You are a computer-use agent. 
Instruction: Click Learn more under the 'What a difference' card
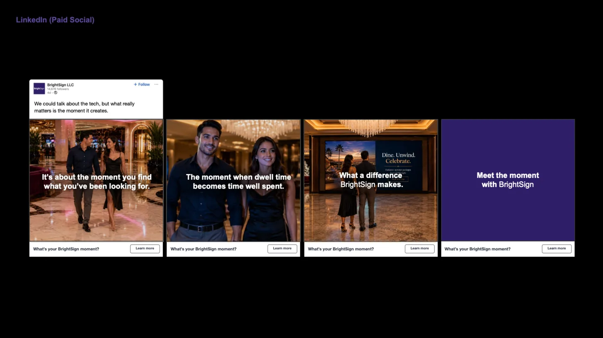tap(420, 249)
